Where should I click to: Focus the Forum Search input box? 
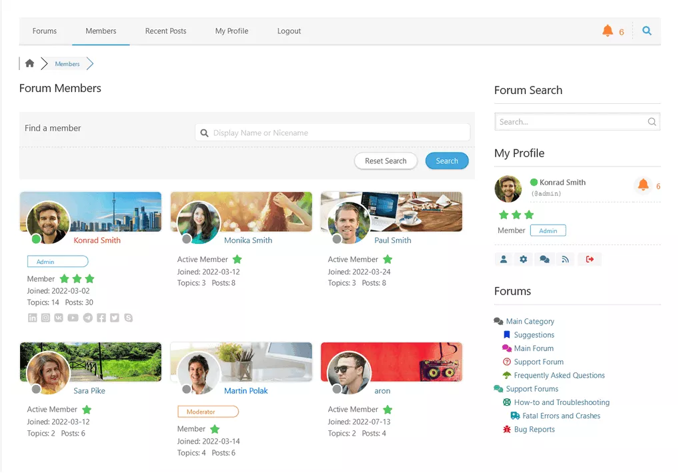[577, 122]
